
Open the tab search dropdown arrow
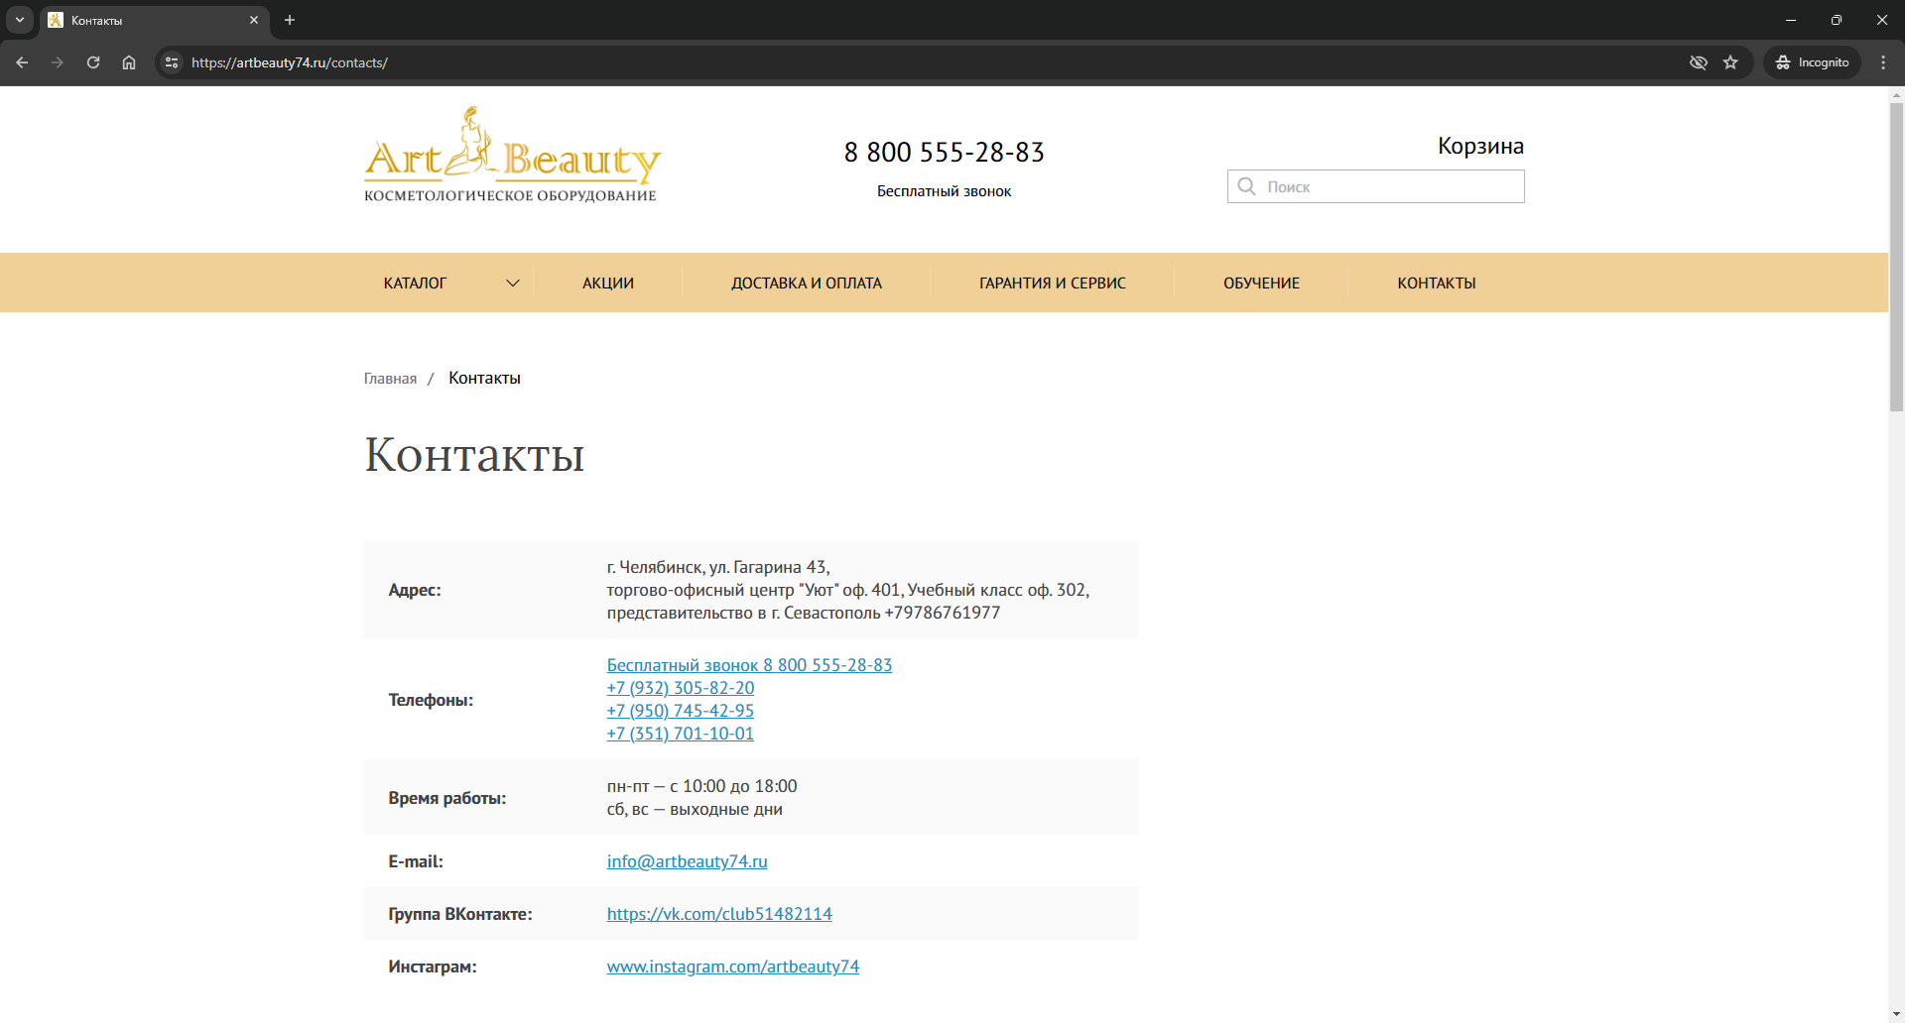point(20,20)
